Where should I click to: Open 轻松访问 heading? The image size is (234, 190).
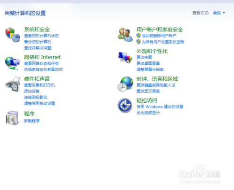click(147, 100)
